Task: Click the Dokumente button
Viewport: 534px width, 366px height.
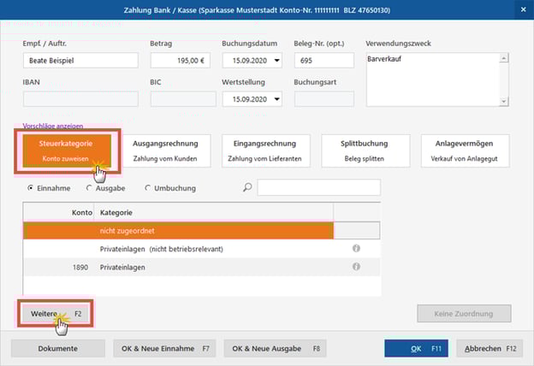Action: pyautogui.click(x=58, y=348)
